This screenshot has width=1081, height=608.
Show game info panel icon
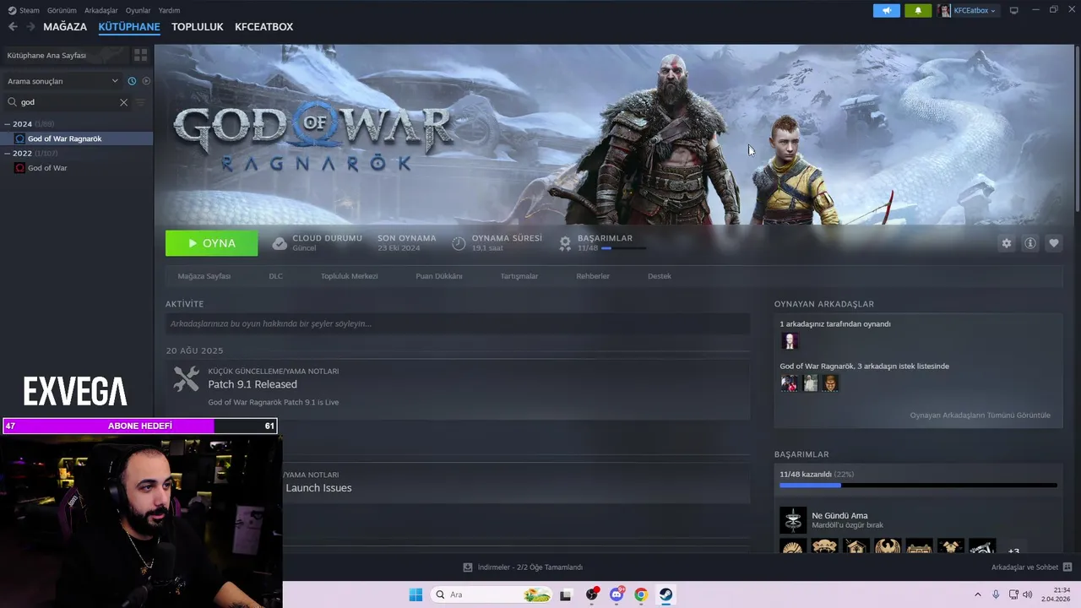coord(1029,243)
